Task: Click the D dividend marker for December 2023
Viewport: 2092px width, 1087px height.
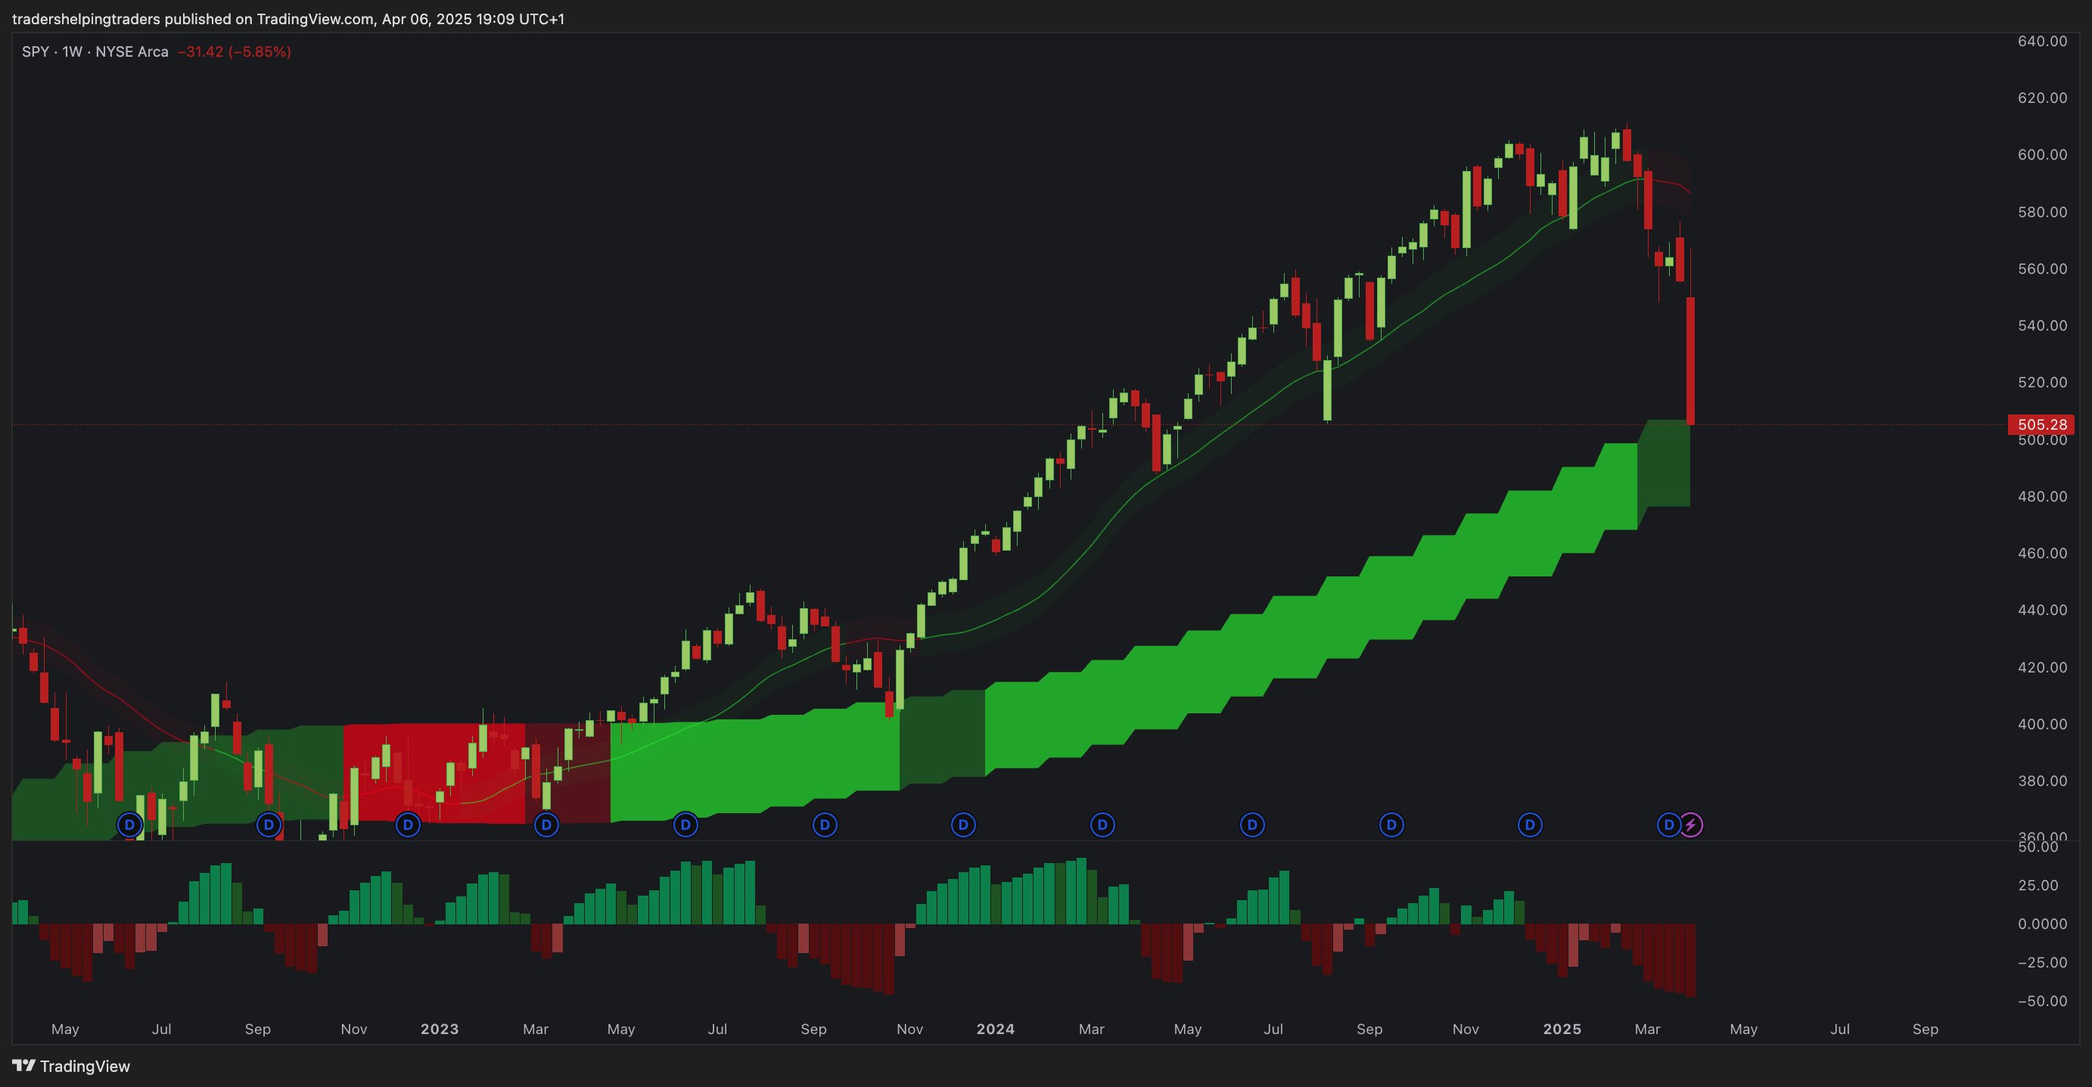Action: click(x=963, y=825)
